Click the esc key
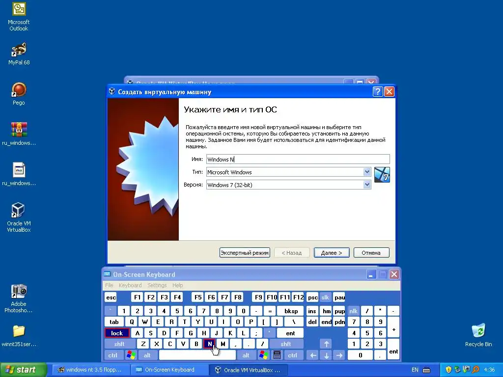Screen dimensions: 503x377 click(x=111, y=297)
